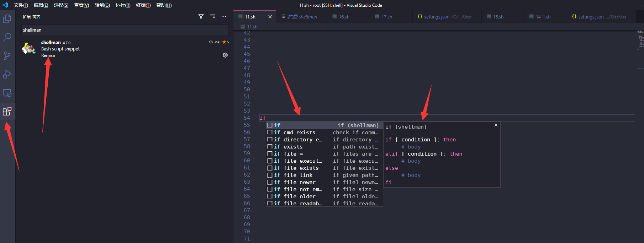Image resolution: width=644 pixels, height=243 pixels.
Task: Open the Run and Debug view
Action: click(x=7, y=74)
